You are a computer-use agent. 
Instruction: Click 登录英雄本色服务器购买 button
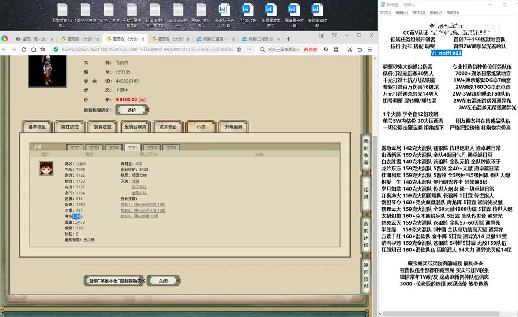[x=113, y=281]
